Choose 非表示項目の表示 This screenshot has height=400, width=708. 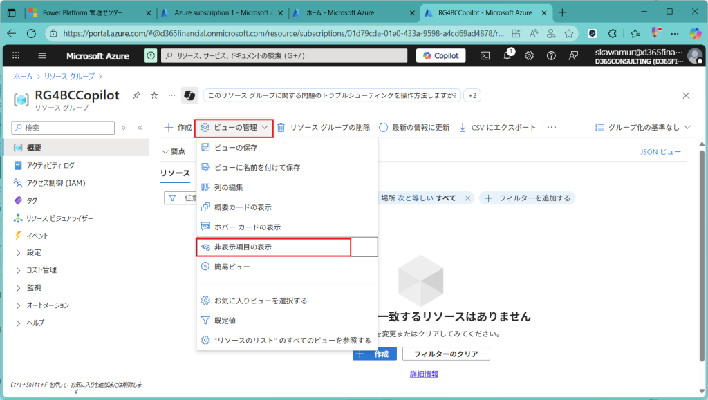[x=287, y=247]
